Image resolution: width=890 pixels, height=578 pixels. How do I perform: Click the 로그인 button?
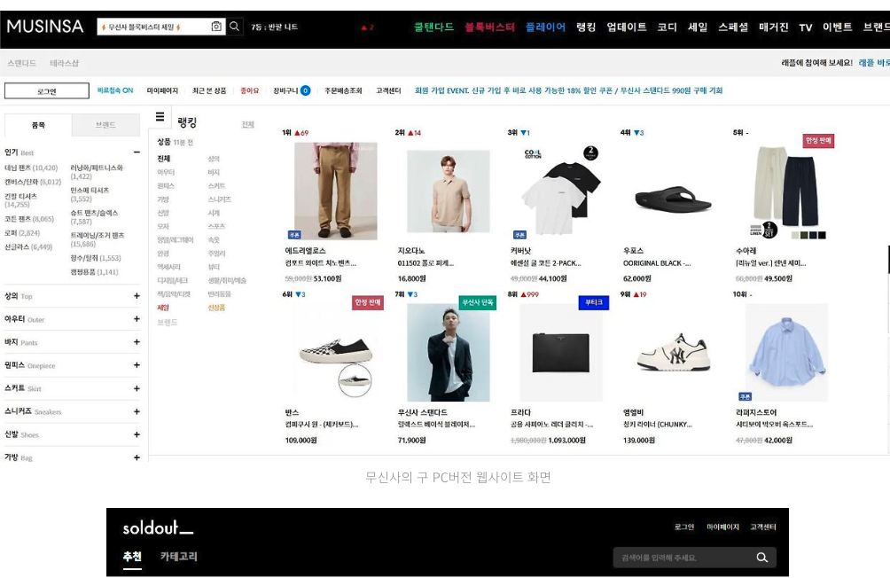(47, 90)
